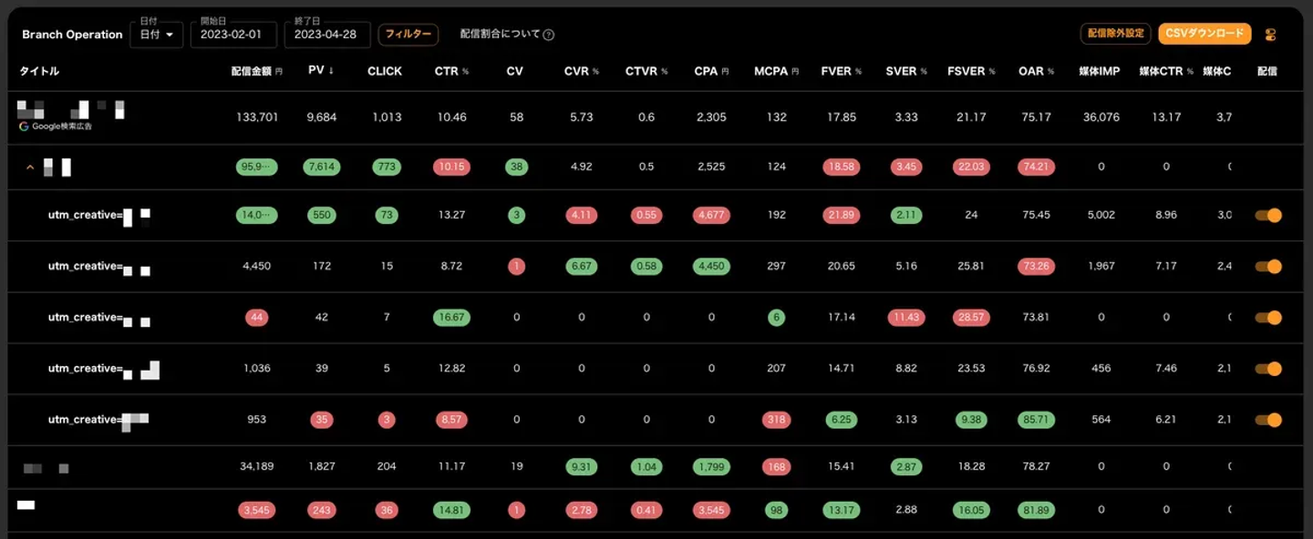Toggle 配信 switch in the row with 配信金額 953
This screenshot has height=539, width=1313.
[1268, 420]
